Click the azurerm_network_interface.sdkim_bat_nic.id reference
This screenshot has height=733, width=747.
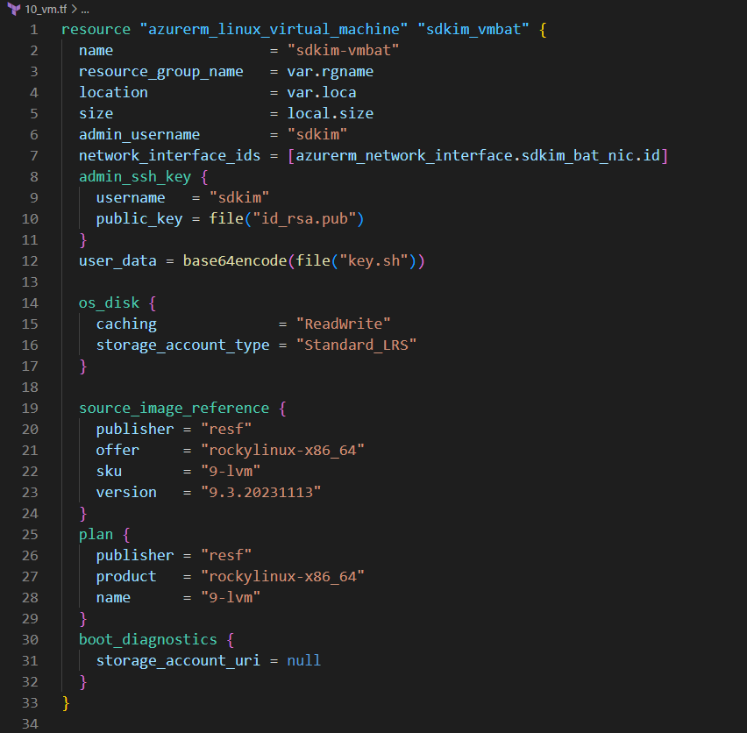click(x=478, y=156)
